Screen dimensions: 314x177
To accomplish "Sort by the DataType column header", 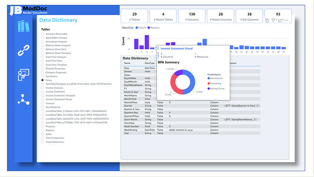I will coord(150,63).
